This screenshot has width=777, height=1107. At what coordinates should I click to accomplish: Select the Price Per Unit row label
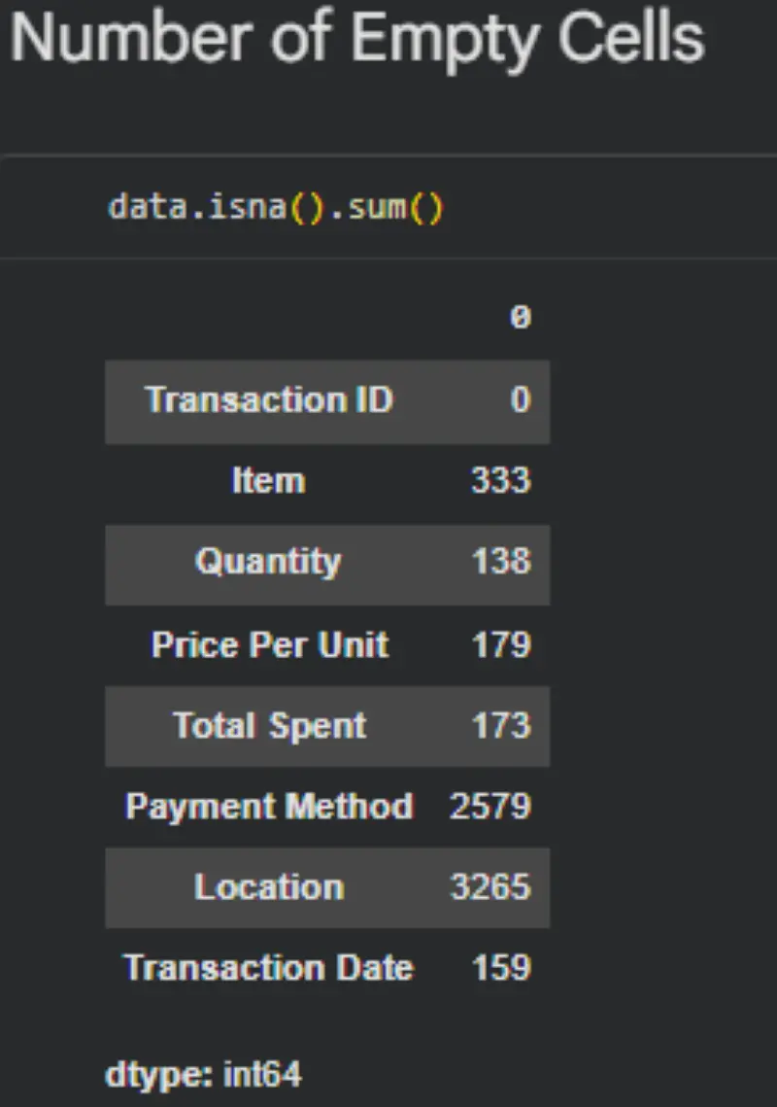[270, 645]
